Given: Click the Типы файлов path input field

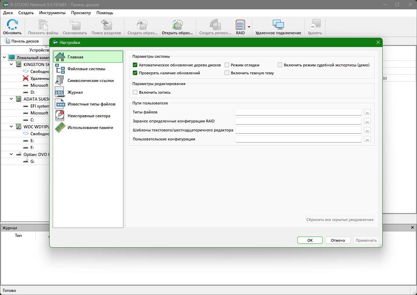Looking at the screenshot, I should pyautogui.click(x=298, y=112).
